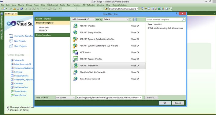The height and width of the screenshot is (115, 216).
Task: Open the File menu
Action: click(2, 5)
